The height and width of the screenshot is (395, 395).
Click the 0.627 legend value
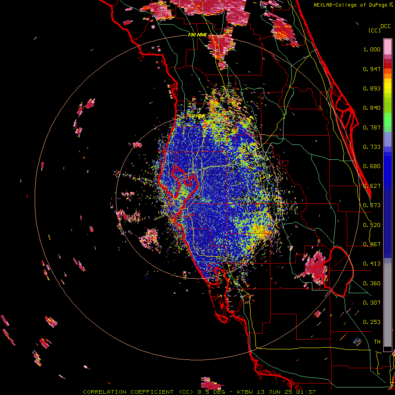click(372, 186)
